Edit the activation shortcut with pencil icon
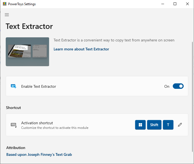 [180, 125]
